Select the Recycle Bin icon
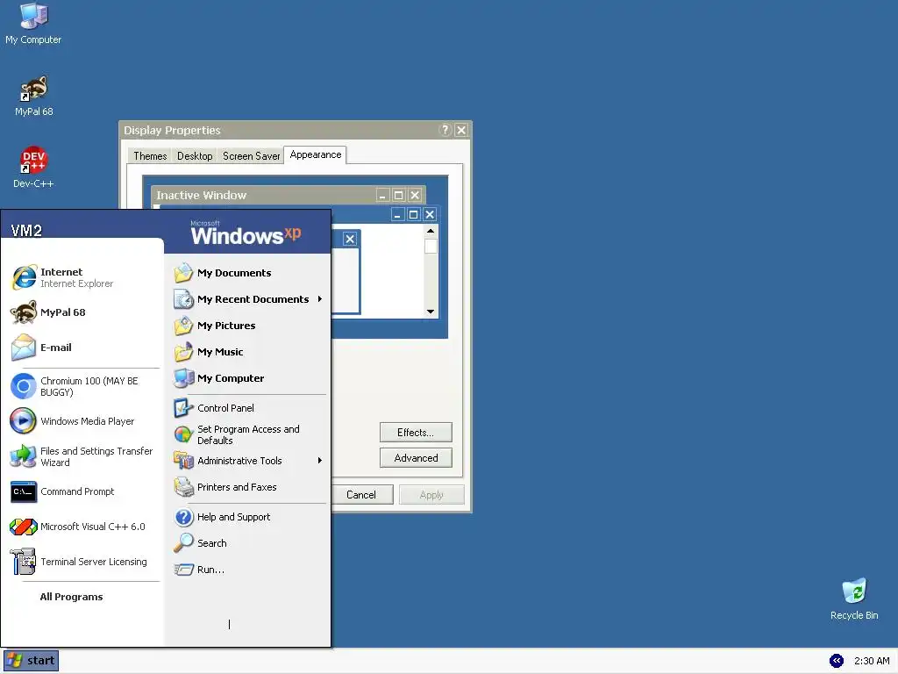The image size is (898, 674). [x=854, y=599]
